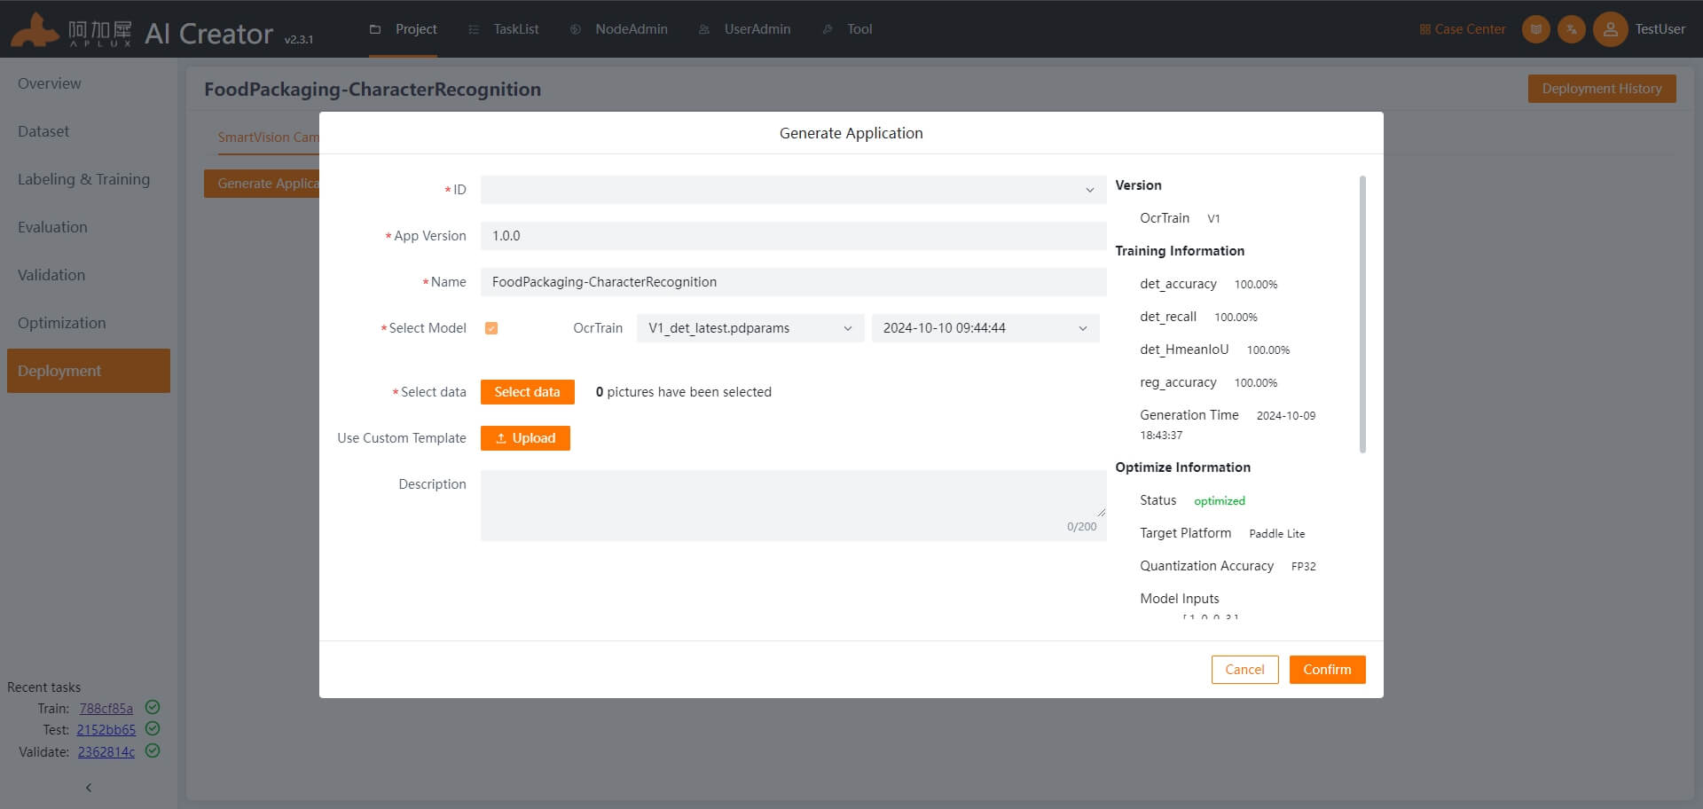Click the Validate task success check icon
Screen dimensions: 1703x809
pos(153,750)
